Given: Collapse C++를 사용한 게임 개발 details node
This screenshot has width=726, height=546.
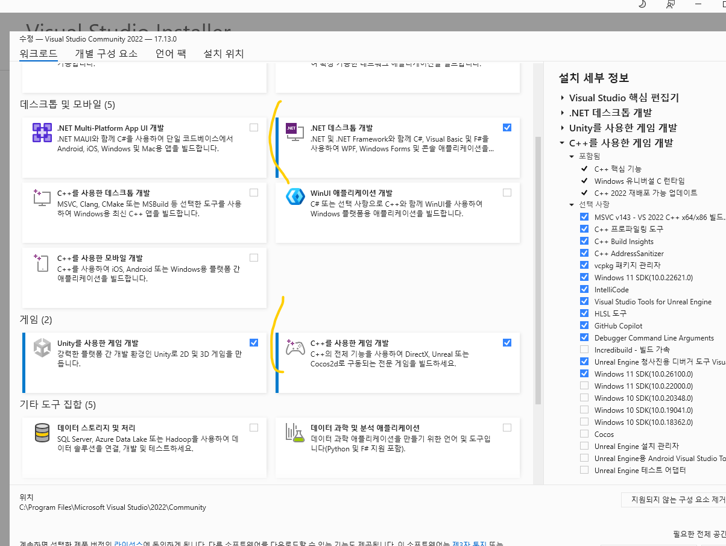Looking at the screenshot, I should point(563,143).
